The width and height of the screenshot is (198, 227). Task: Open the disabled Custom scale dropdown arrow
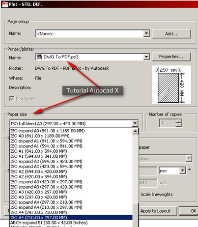(189, 158)
